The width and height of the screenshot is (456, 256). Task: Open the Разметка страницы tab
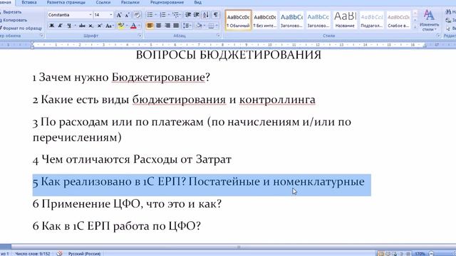coord(66,2)
